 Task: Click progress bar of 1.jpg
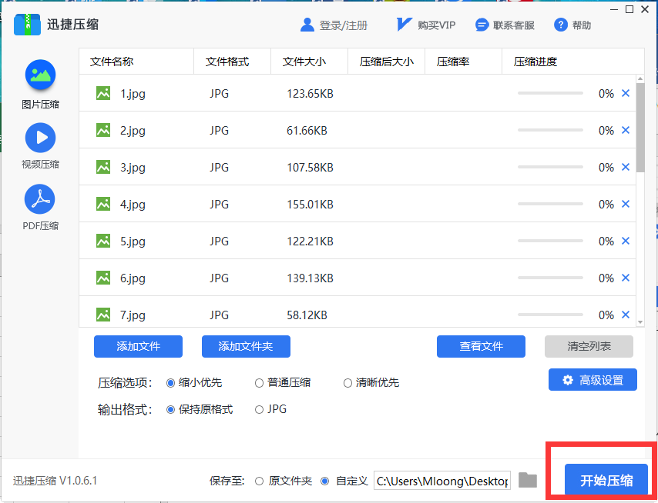click(x=550, y=93)
